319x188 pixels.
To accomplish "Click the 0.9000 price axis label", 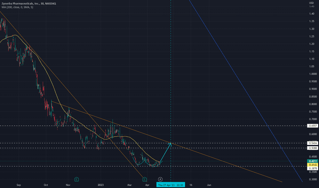I will point(313,89).
